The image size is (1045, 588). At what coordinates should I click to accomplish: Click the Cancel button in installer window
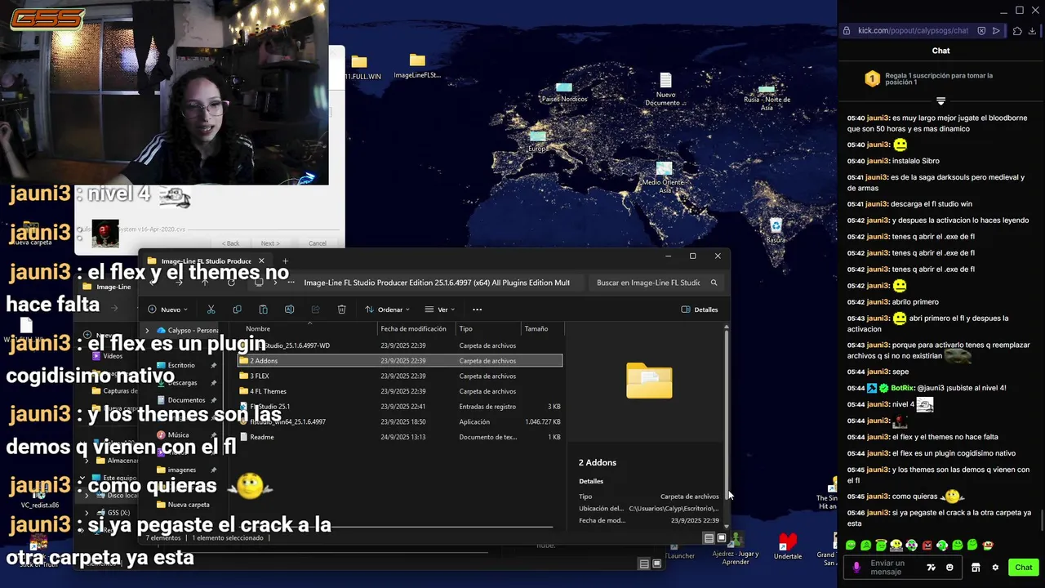[318, 243]
